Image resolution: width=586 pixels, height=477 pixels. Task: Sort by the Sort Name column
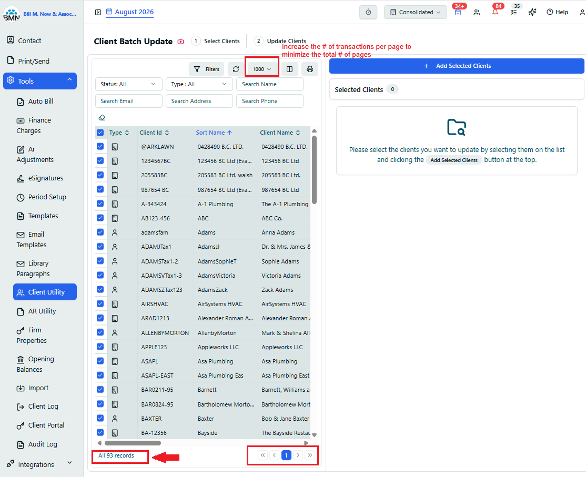[214, 133]
